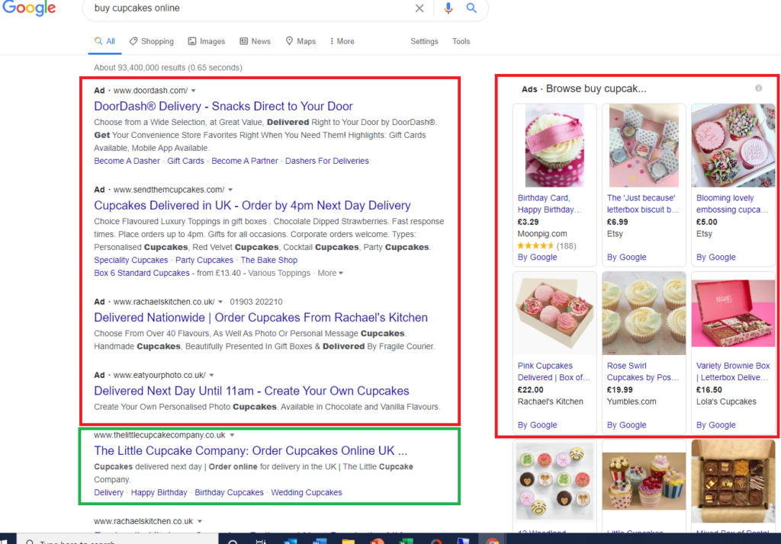This screenshot has height=544, width=781.
Task: Switch to the Shopping tab
Action: coord(152,41)
